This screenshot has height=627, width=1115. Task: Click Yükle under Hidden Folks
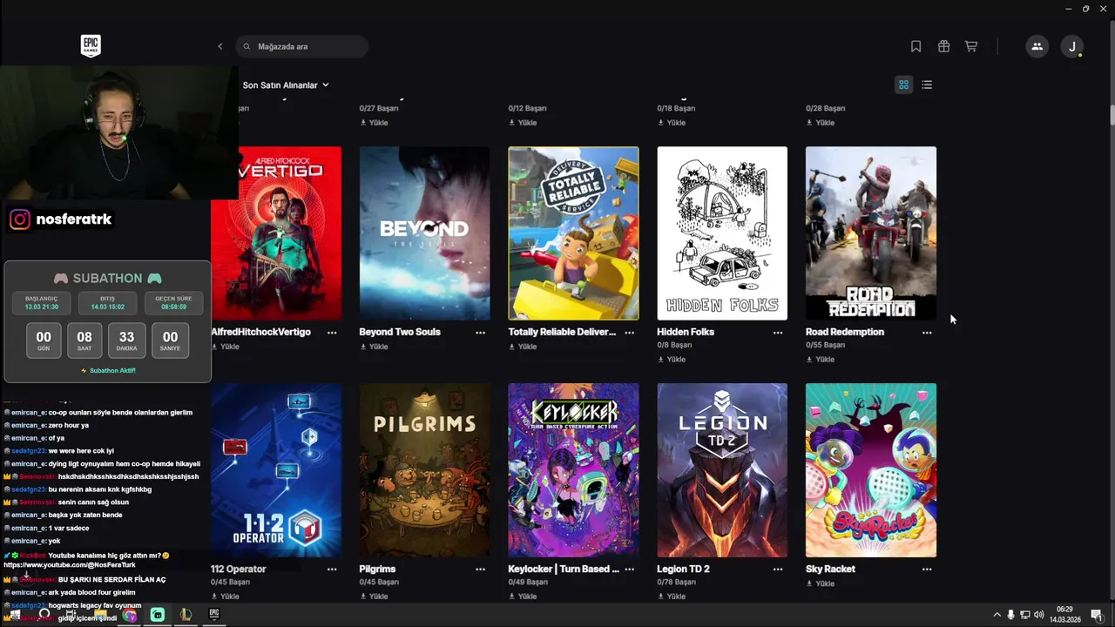point(672,360)
